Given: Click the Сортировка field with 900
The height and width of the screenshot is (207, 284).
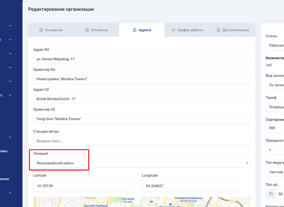Looking at the screenshot, I should [275, 128].
